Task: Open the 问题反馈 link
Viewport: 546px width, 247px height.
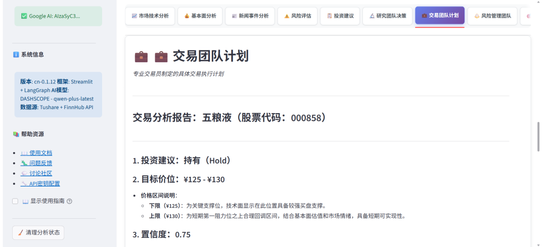Action: tap(36, 163)
